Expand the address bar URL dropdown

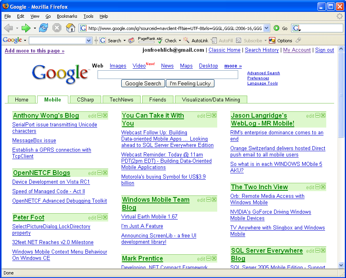pyautogui.click(x=266, y=28)
